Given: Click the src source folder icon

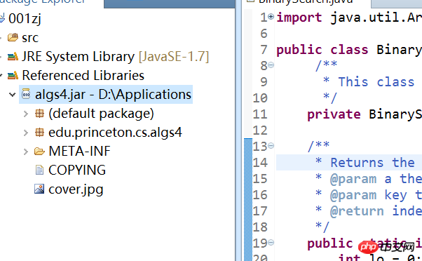Looking at the screenshot, I should [x=13, y=37].
